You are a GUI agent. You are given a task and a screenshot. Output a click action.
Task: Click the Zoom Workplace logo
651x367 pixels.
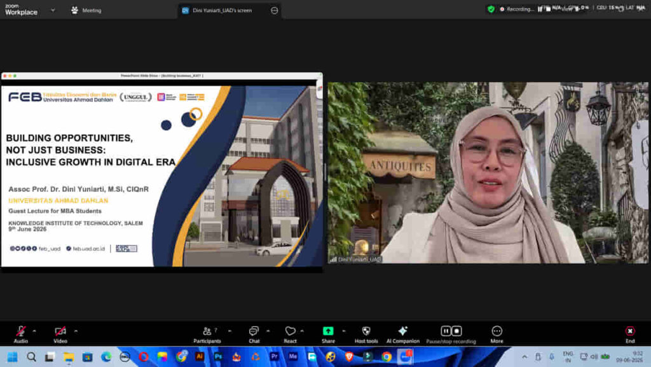tap(21, 10)
